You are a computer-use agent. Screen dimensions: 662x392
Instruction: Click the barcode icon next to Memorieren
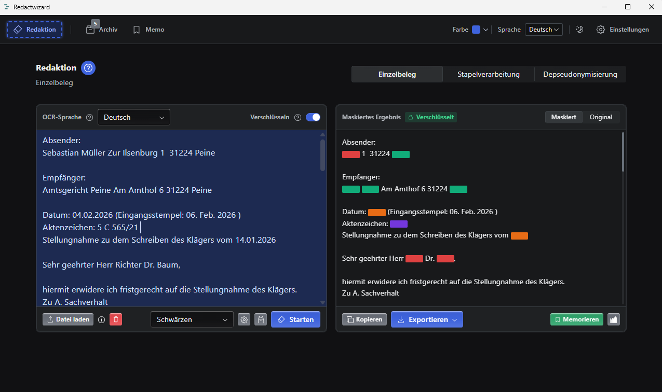tap(614, 319)
